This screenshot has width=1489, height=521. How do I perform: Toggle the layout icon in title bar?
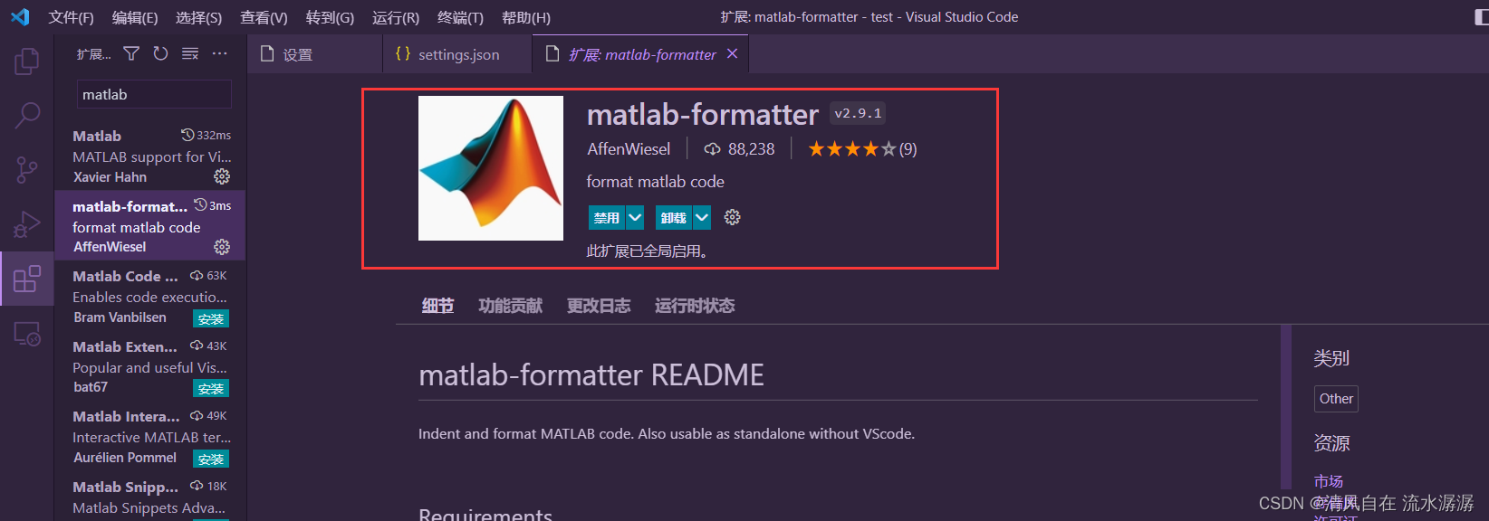tap(1481, 17)
